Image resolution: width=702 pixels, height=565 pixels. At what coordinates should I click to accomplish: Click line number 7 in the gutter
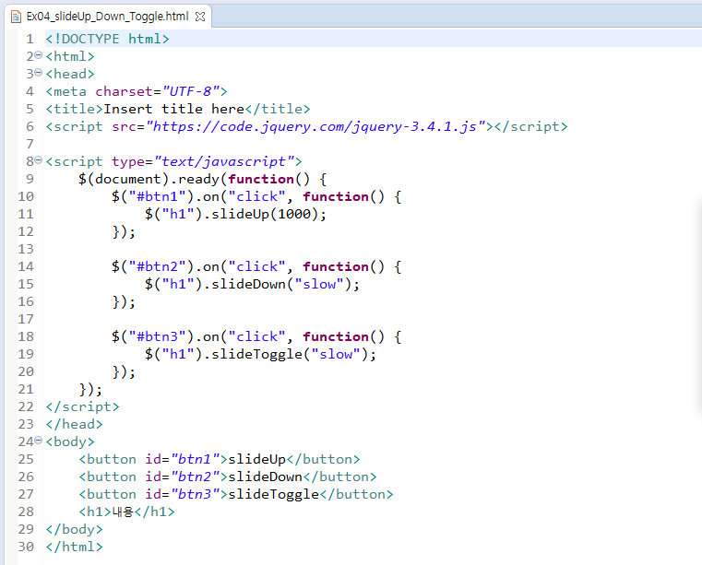(30, 144)
